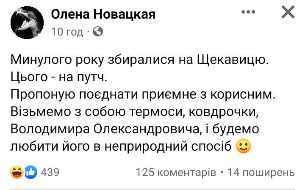Screen dimensions: 305x190
Task: Close the post with the X button
Action: point(288,13)
